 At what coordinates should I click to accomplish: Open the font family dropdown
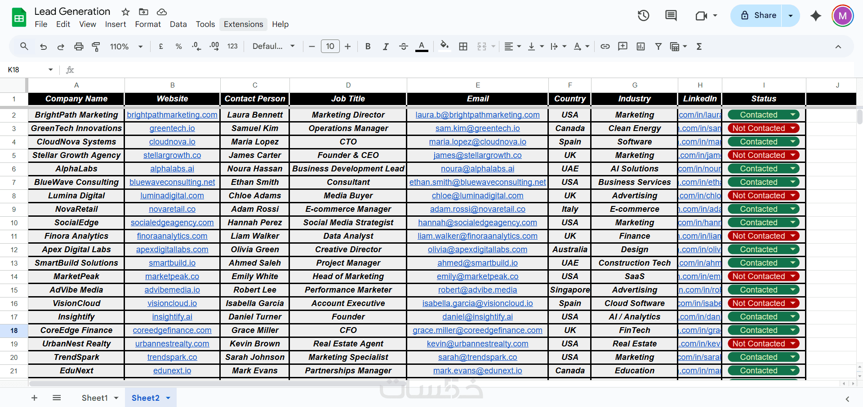tap(273, 46)
